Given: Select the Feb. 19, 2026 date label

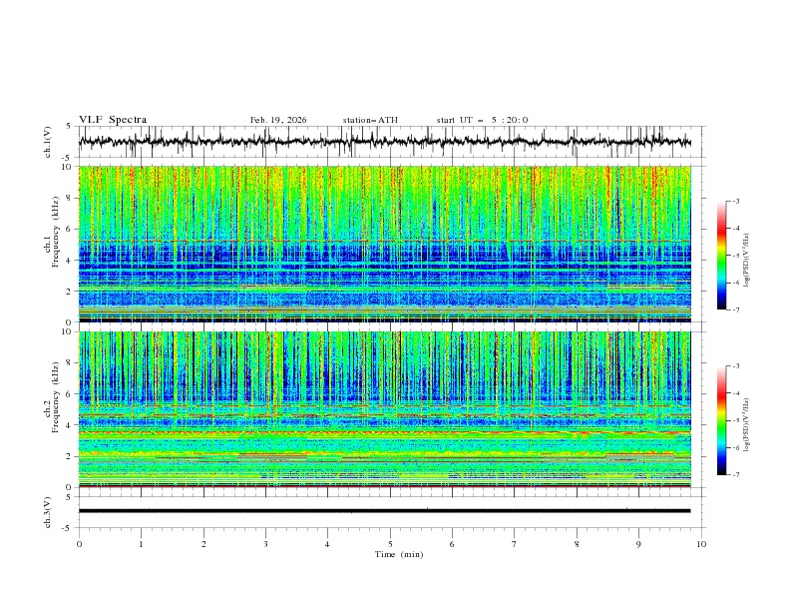Looking at the screenshot, I should [278, 120].
